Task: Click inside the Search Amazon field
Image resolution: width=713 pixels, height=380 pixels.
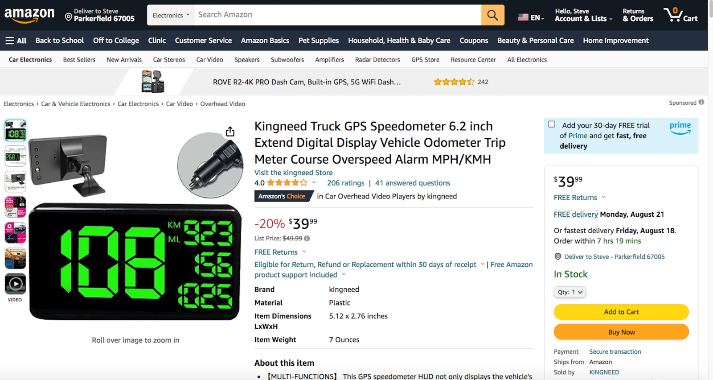Action: click(x=337, y=15)
